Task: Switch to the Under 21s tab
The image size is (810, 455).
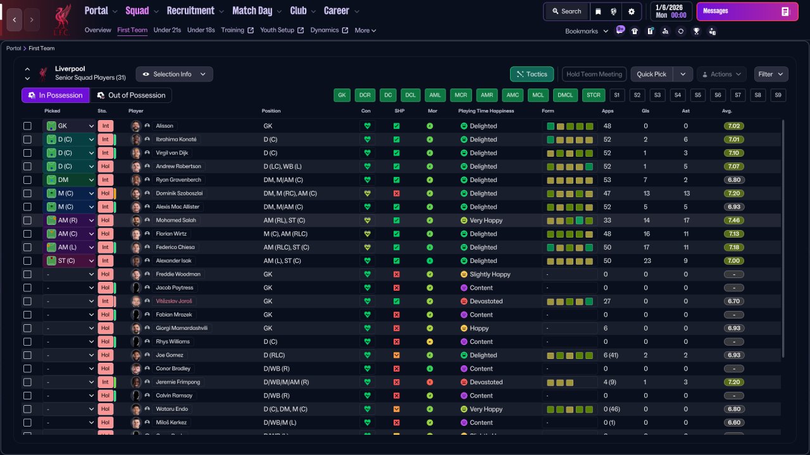Action: tap(167, 30)
